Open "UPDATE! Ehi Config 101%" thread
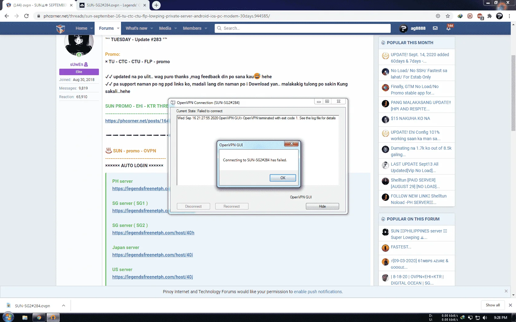 [416, 135]
